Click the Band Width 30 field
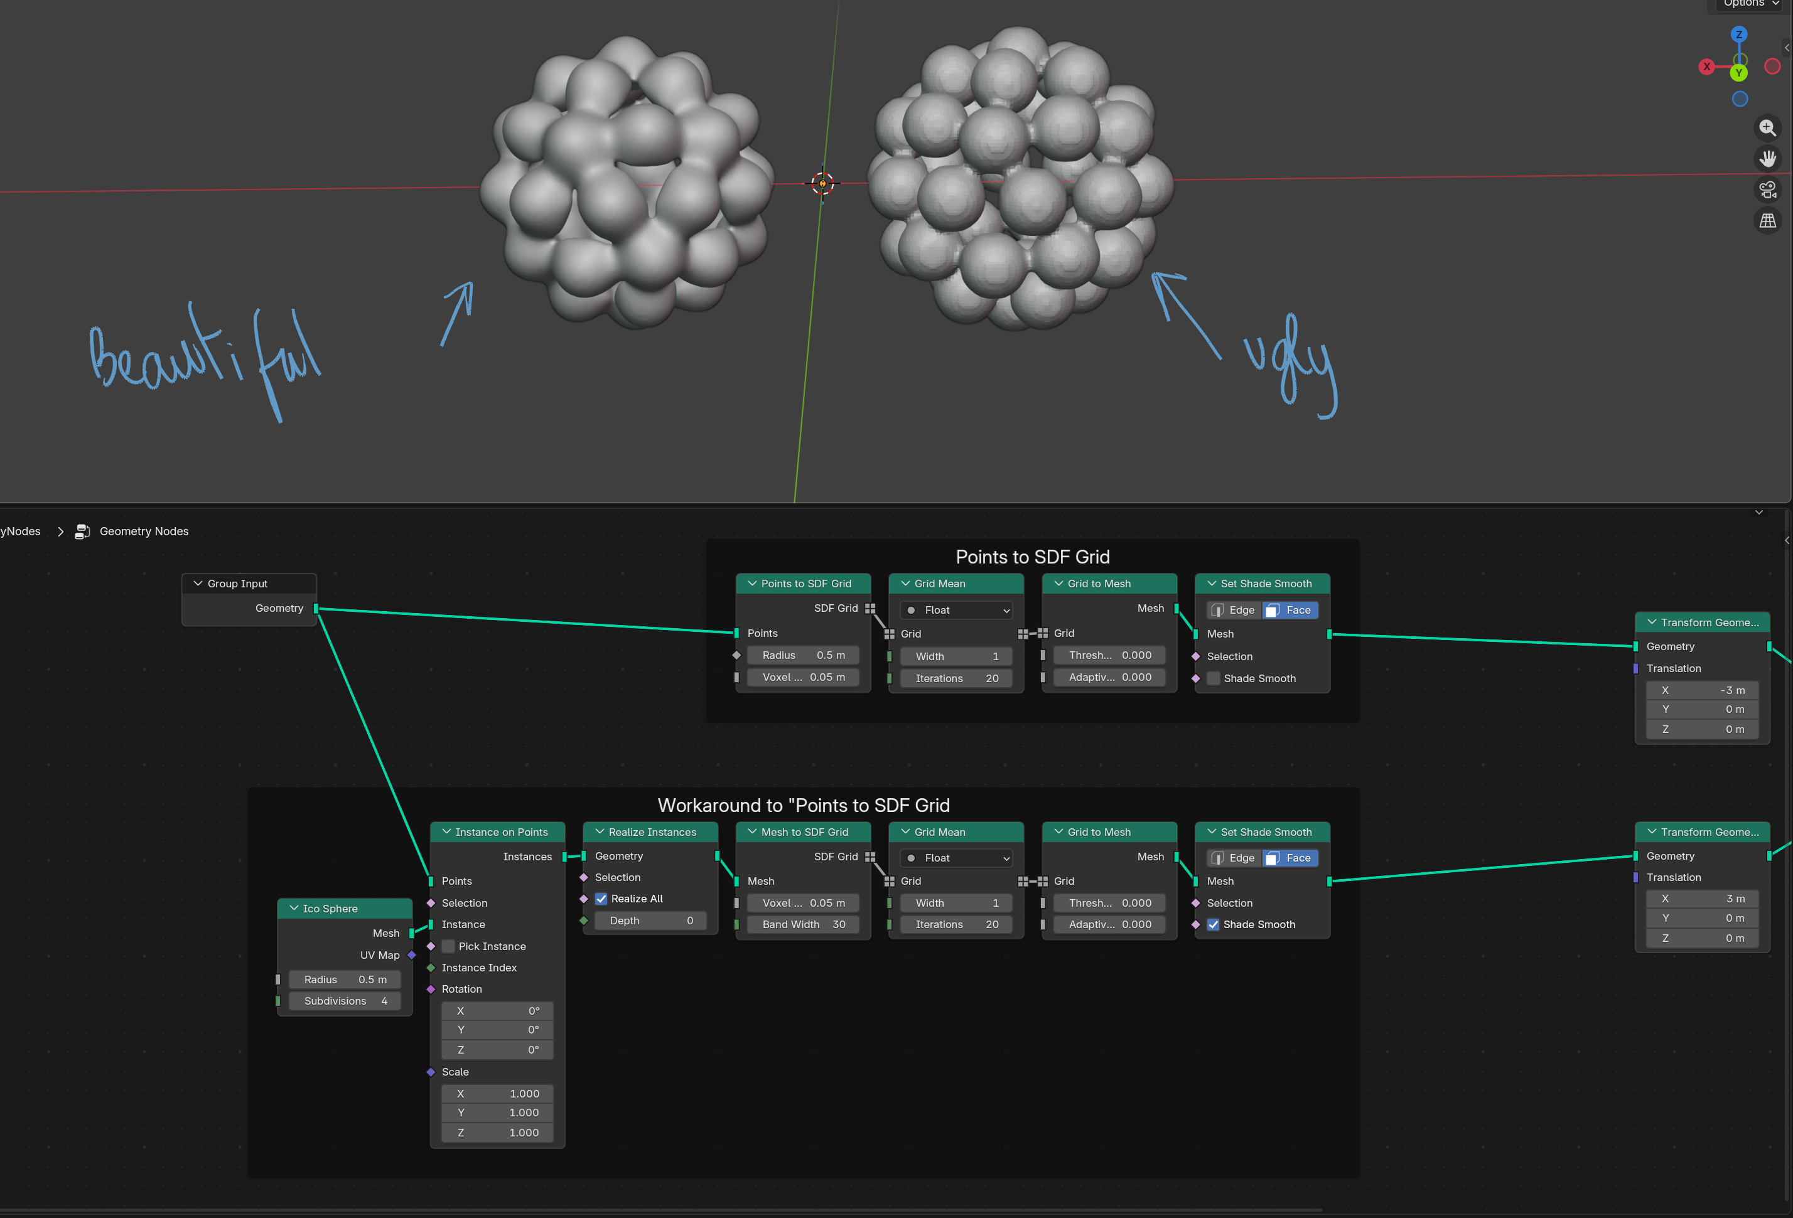The image size is (1793, 1218). tap(803, 925)
